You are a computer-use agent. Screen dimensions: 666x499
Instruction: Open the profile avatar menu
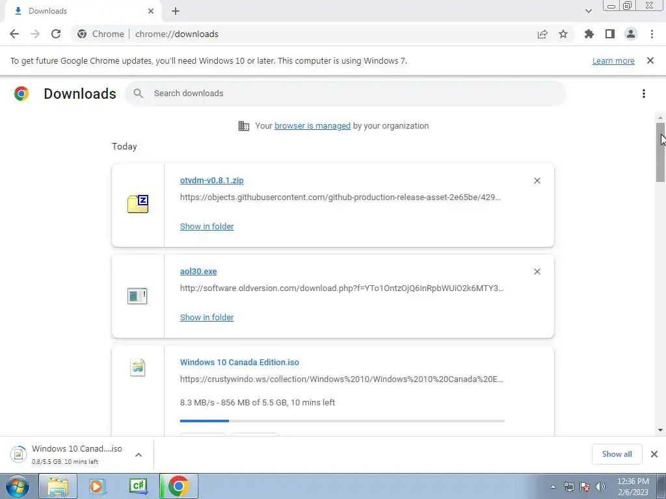pyautogui.click(x=631, y=34)
